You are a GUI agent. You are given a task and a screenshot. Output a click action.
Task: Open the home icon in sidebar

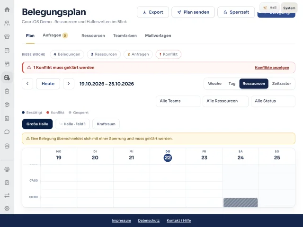pos(7,9)
